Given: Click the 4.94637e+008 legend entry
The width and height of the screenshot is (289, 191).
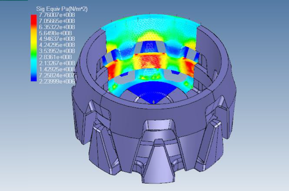Looking at the screenshot, I should click(x=56, y=39).
